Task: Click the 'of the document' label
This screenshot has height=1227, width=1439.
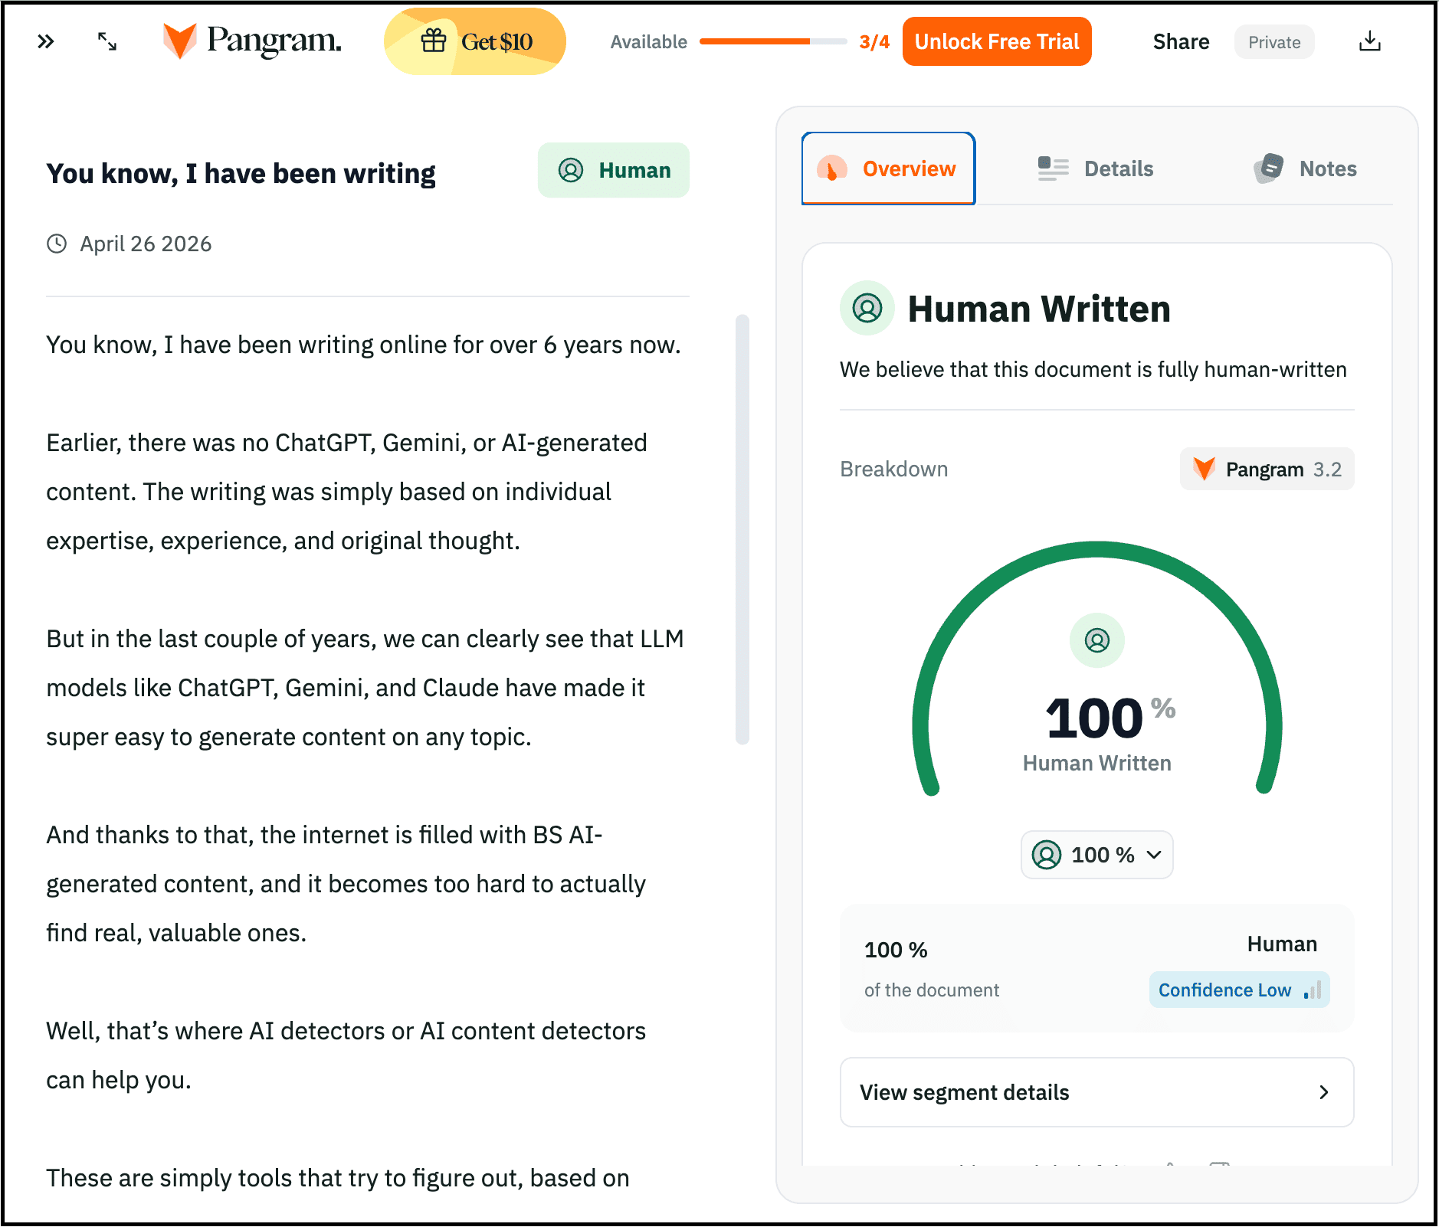Action: [x=932, y=990]
